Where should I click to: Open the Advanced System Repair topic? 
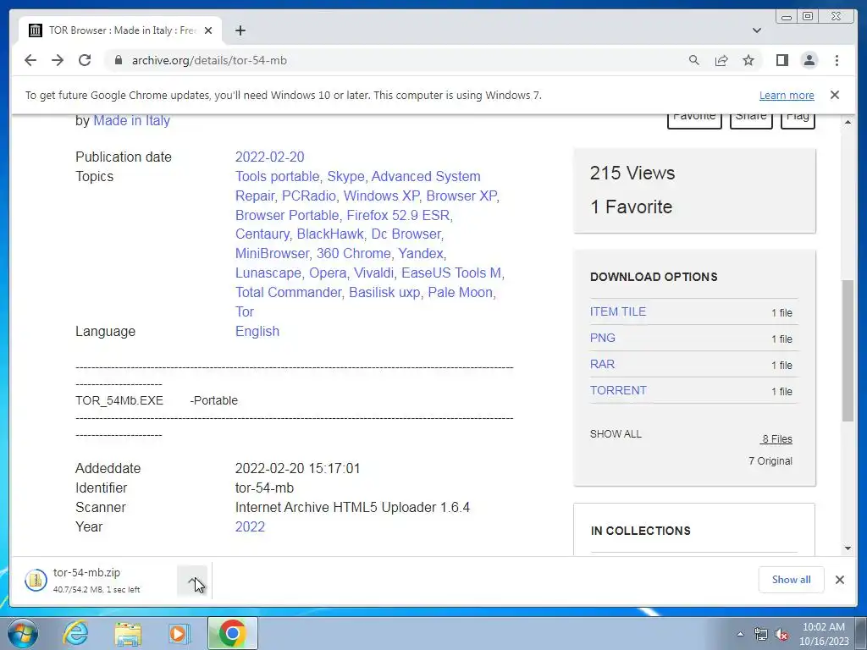point(358,185)
